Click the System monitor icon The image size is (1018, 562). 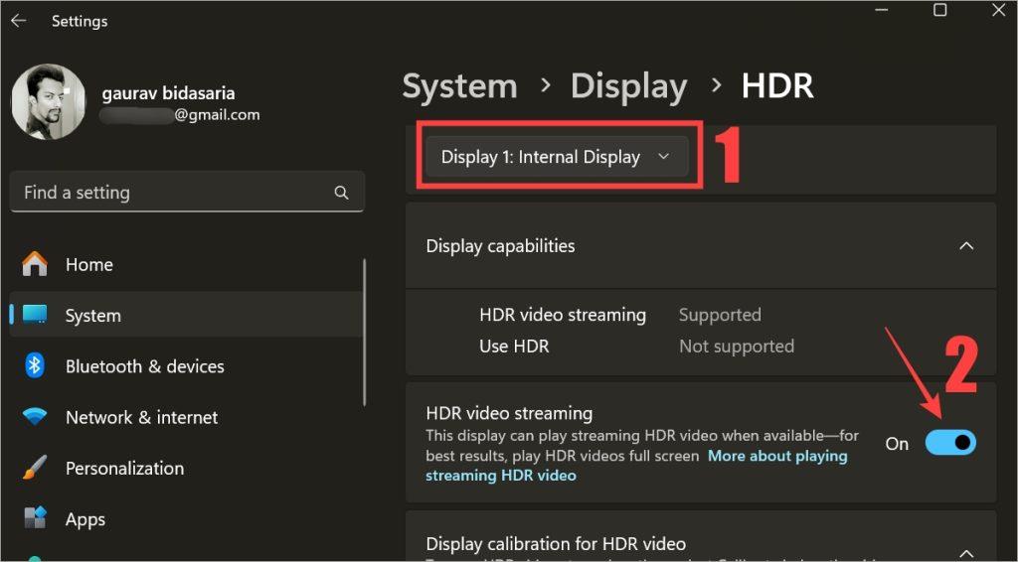(x=35, y=315)
